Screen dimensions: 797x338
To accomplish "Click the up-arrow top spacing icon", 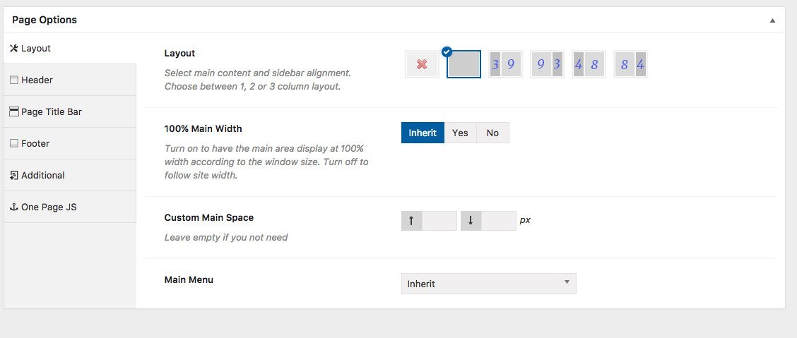I will pos(411,220).
